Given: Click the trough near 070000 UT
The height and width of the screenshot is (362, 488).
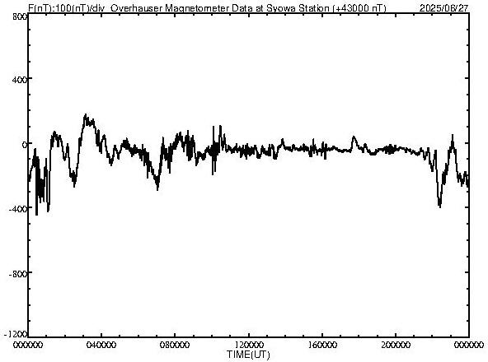Looking at the screenshot, I should 157,188.
